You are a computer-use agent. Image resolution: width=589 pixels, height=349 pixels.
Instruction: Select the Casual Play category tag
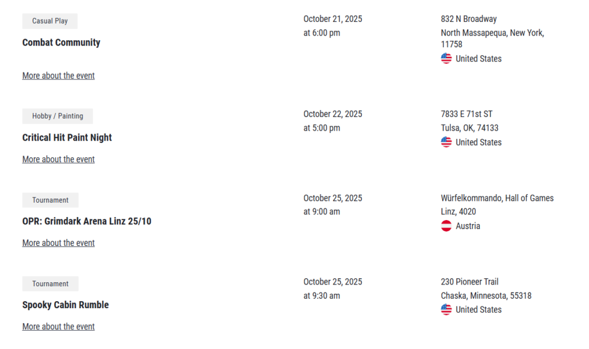[x=50, y=21]
